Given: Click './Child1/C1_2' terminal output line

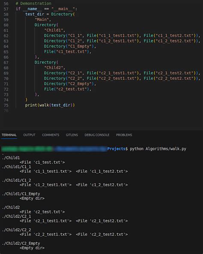Looking at the screenshot, I should coord(17,180).
